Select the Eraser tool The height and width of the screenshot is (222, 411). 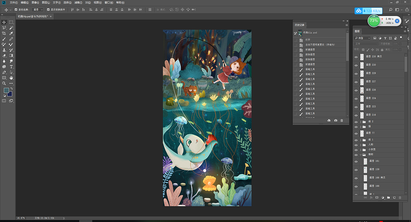(x=4, y=55)
